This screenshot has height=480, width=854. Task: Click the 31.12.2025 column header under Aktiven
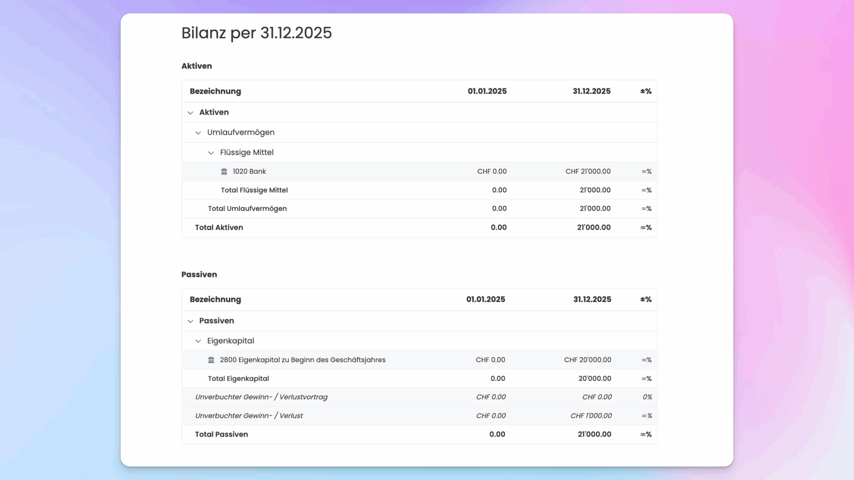[591, 91]
